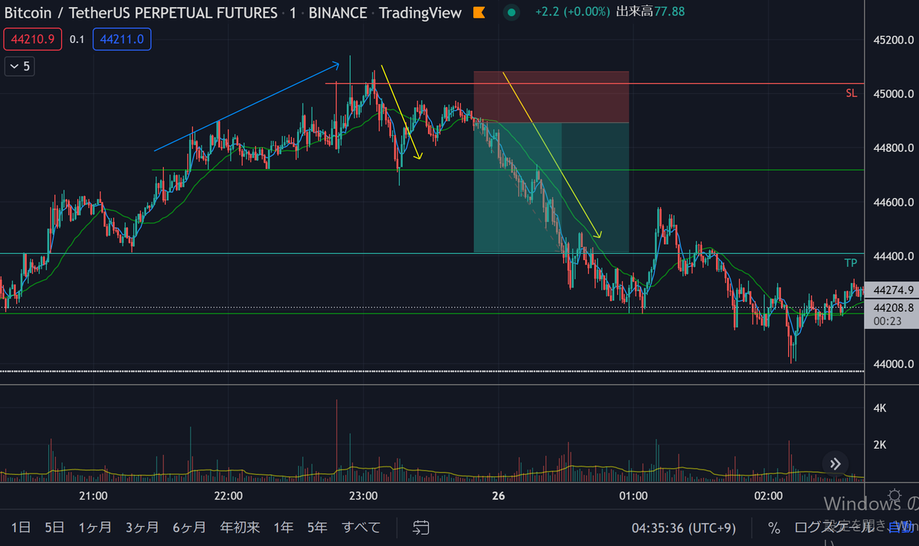Click the orange flag icon beside TradingView
The image size is (919, 546).
(478, 13)
